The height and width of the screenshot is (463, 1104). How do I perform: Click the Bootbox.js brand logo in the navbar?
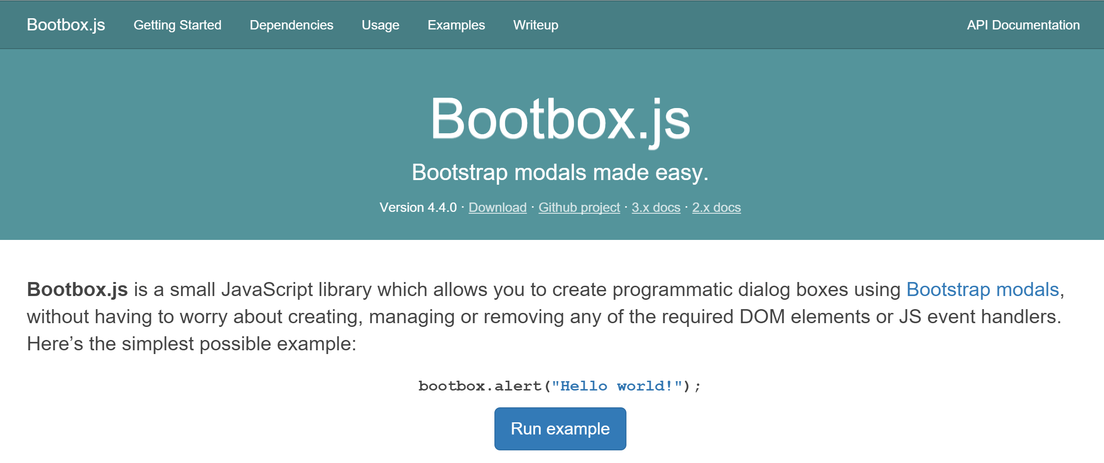[66, 25]
